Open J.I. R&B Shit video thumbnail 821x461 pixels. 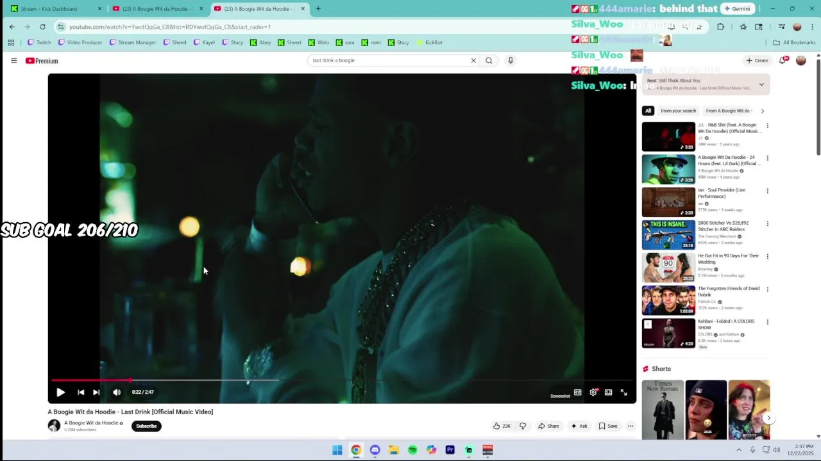(x=668, y=136)
